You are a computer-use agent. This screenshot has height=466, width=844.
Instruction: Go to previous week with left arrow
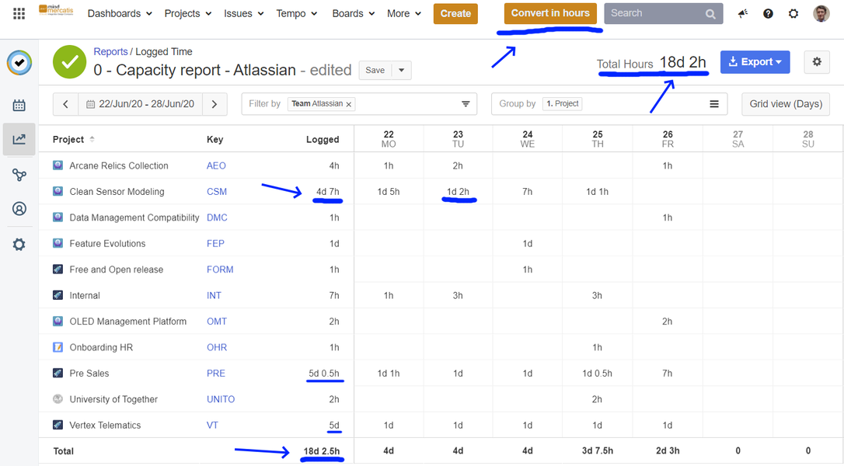coord(65,104)
